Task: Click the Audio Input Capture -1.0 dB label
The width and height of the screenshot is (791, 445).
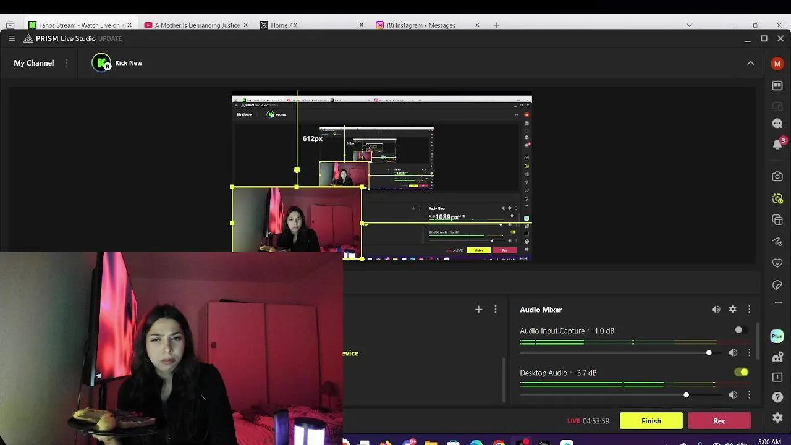Action: (x=567, y=331)
